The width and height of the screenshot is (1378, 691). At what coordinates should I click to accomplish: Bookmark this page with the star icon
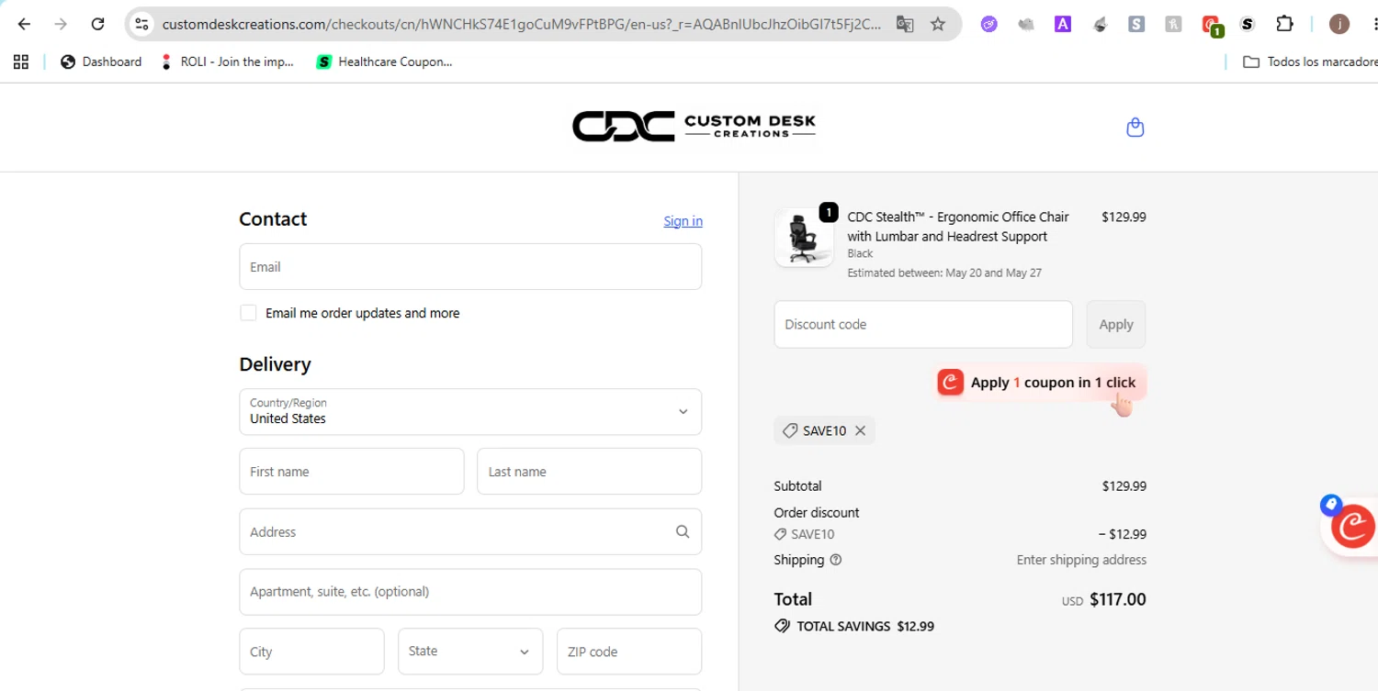938,24
